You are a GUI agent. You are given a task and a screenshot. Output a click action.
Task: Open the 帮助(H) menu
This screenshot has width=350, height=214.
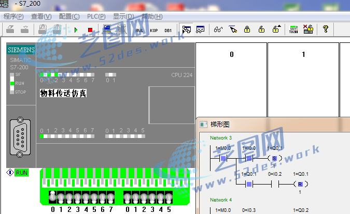(x=152, y=17)
